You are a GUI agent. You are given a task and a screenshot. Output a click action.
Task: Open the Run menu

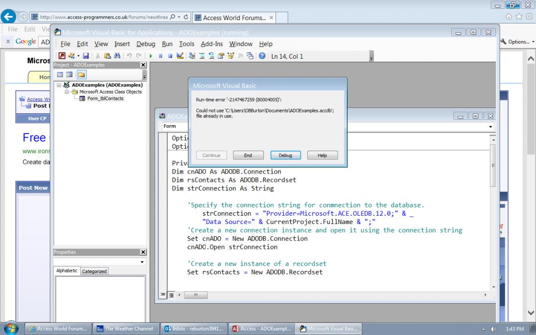[167, 44]
